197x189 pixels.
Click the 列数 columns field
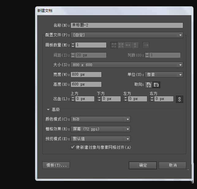(165, 55)
